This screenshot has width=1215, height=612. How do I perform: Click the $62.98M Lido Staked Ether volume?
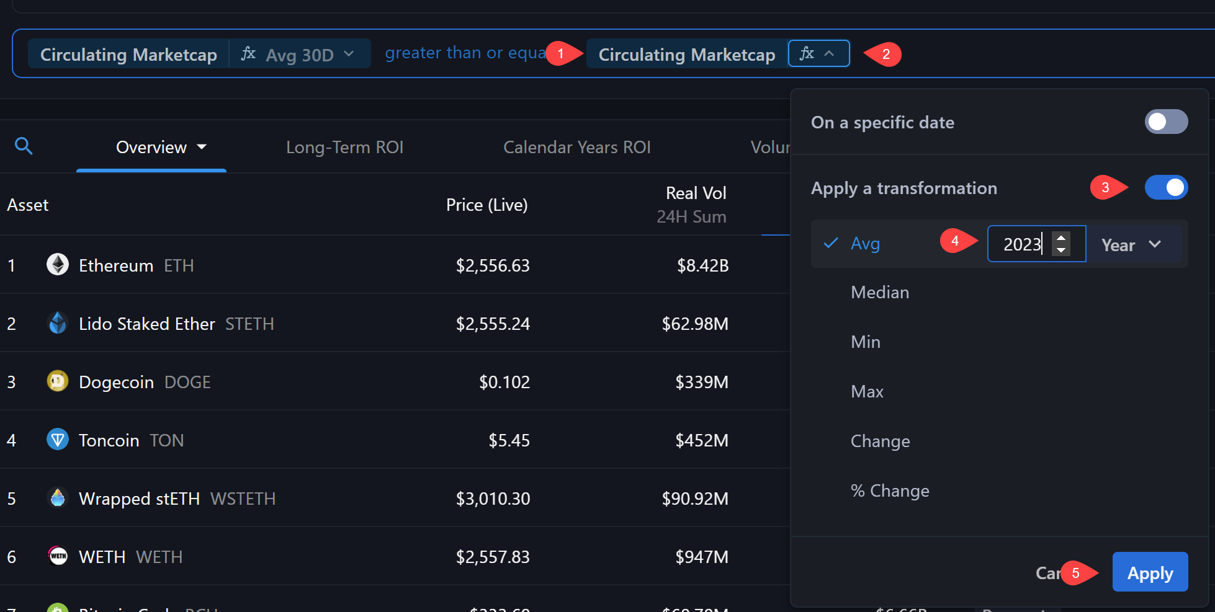pos(695,324)
